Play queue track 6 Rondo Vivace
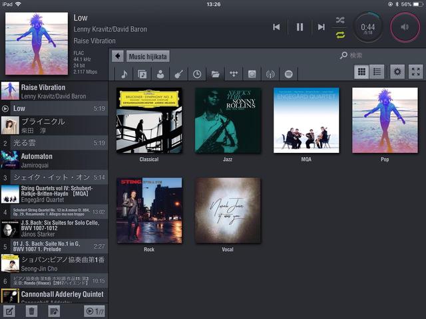The width and height of the screenshot is (426, 319). (x=54, y=280)
